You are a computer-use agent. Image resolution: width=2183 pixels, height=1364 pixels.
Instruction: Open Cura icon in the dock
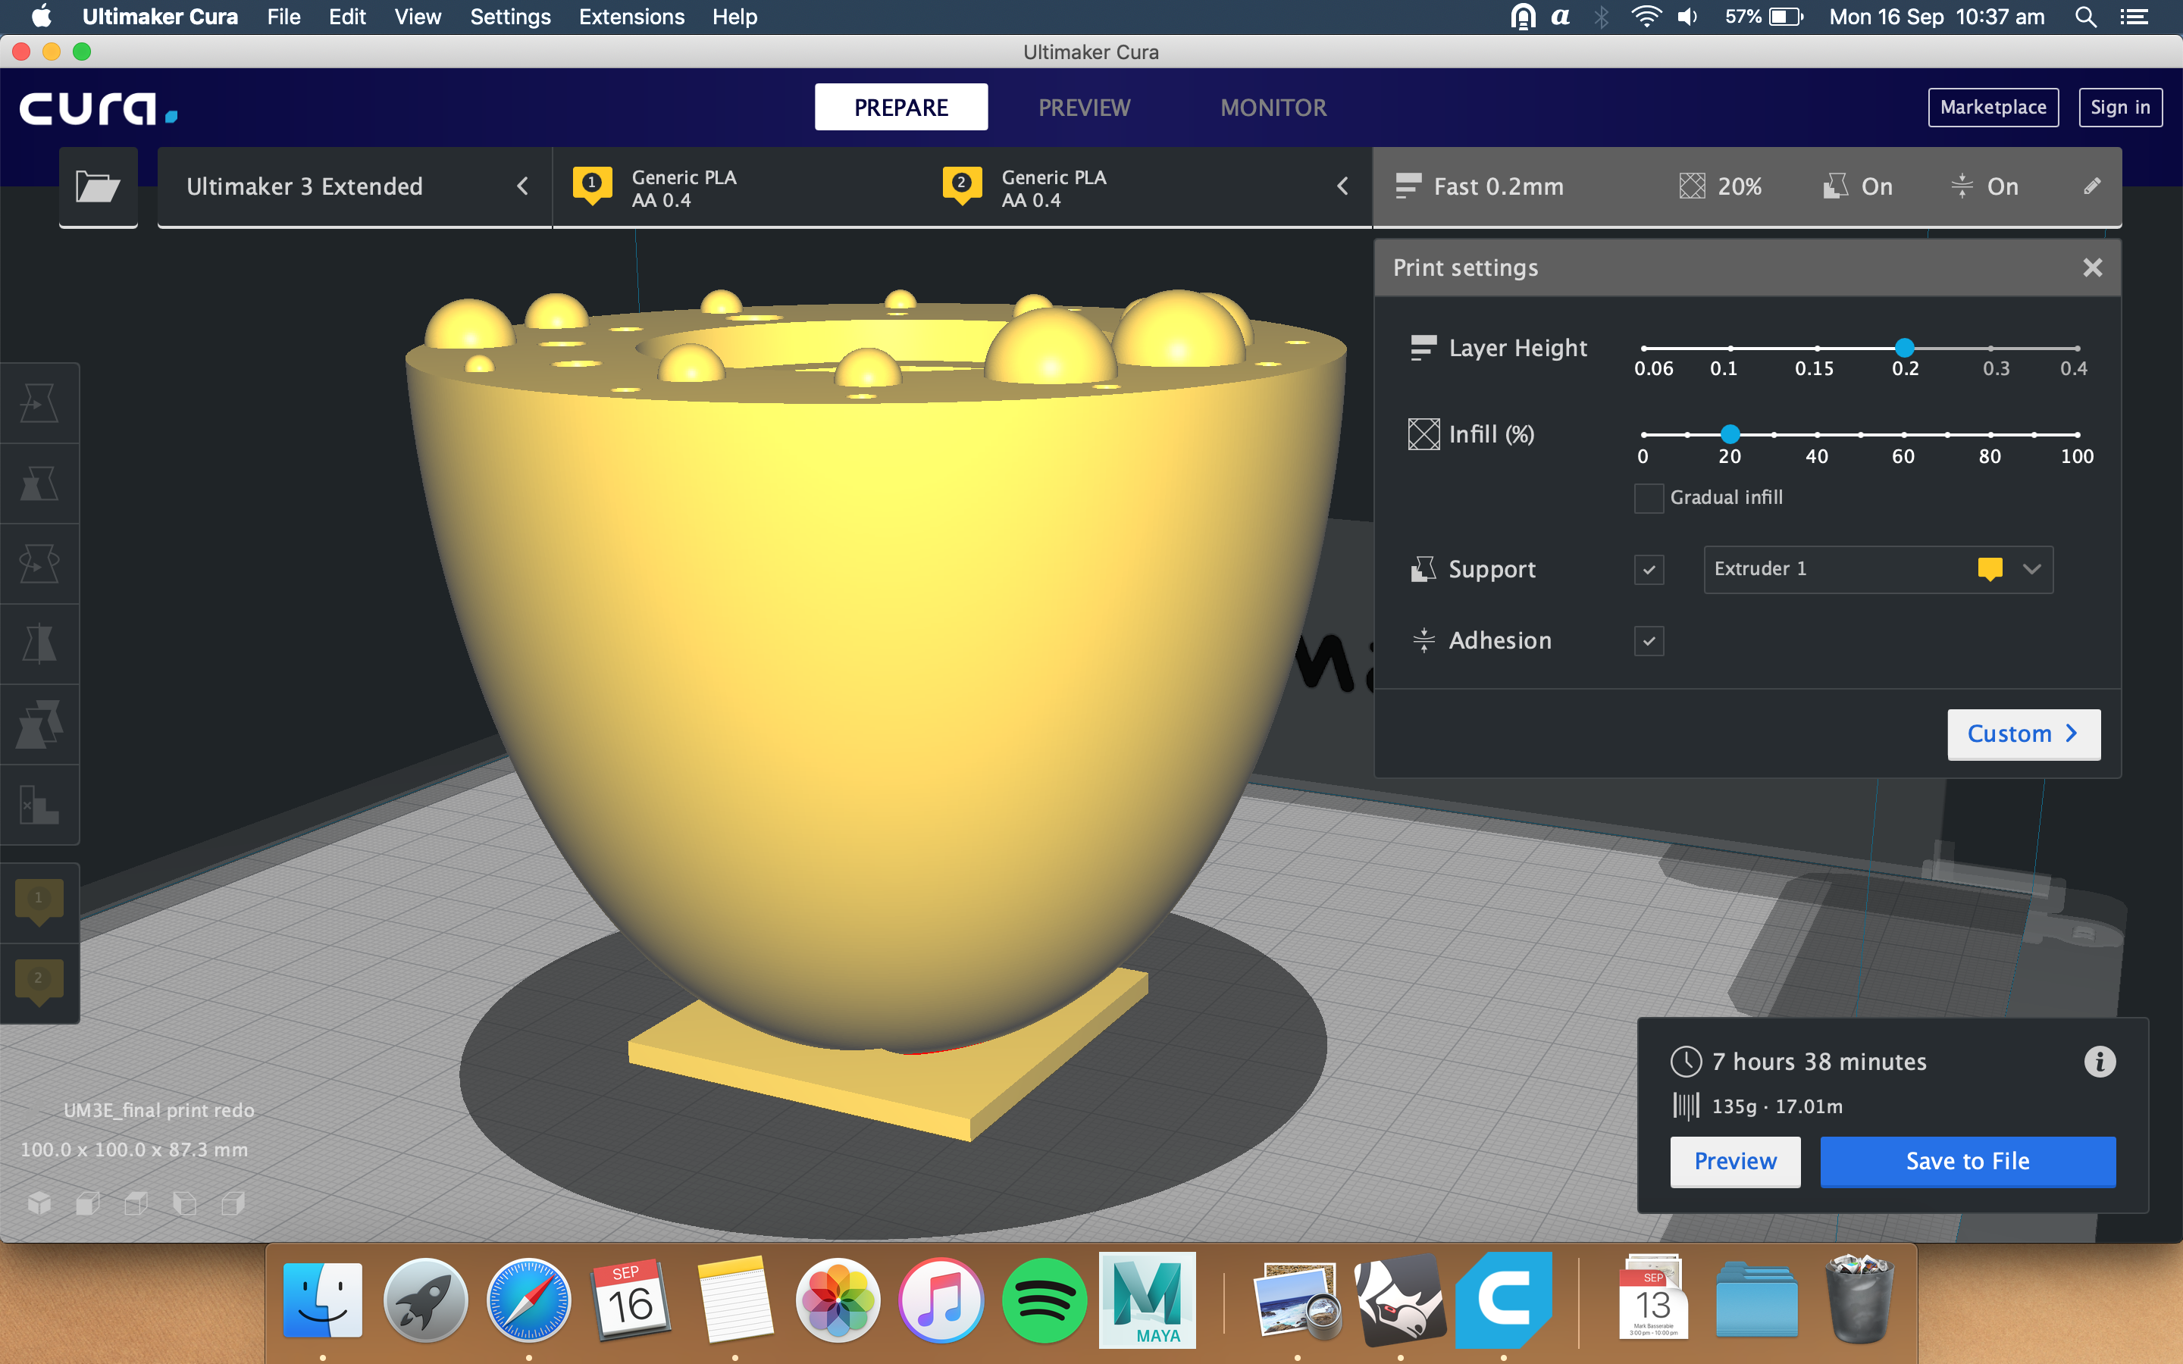click(1504, 1300)
